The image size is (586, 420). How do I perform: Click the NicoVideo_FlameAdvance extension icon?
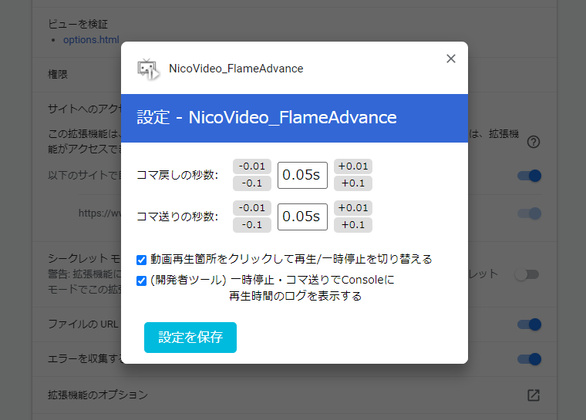tap(148, 69)
